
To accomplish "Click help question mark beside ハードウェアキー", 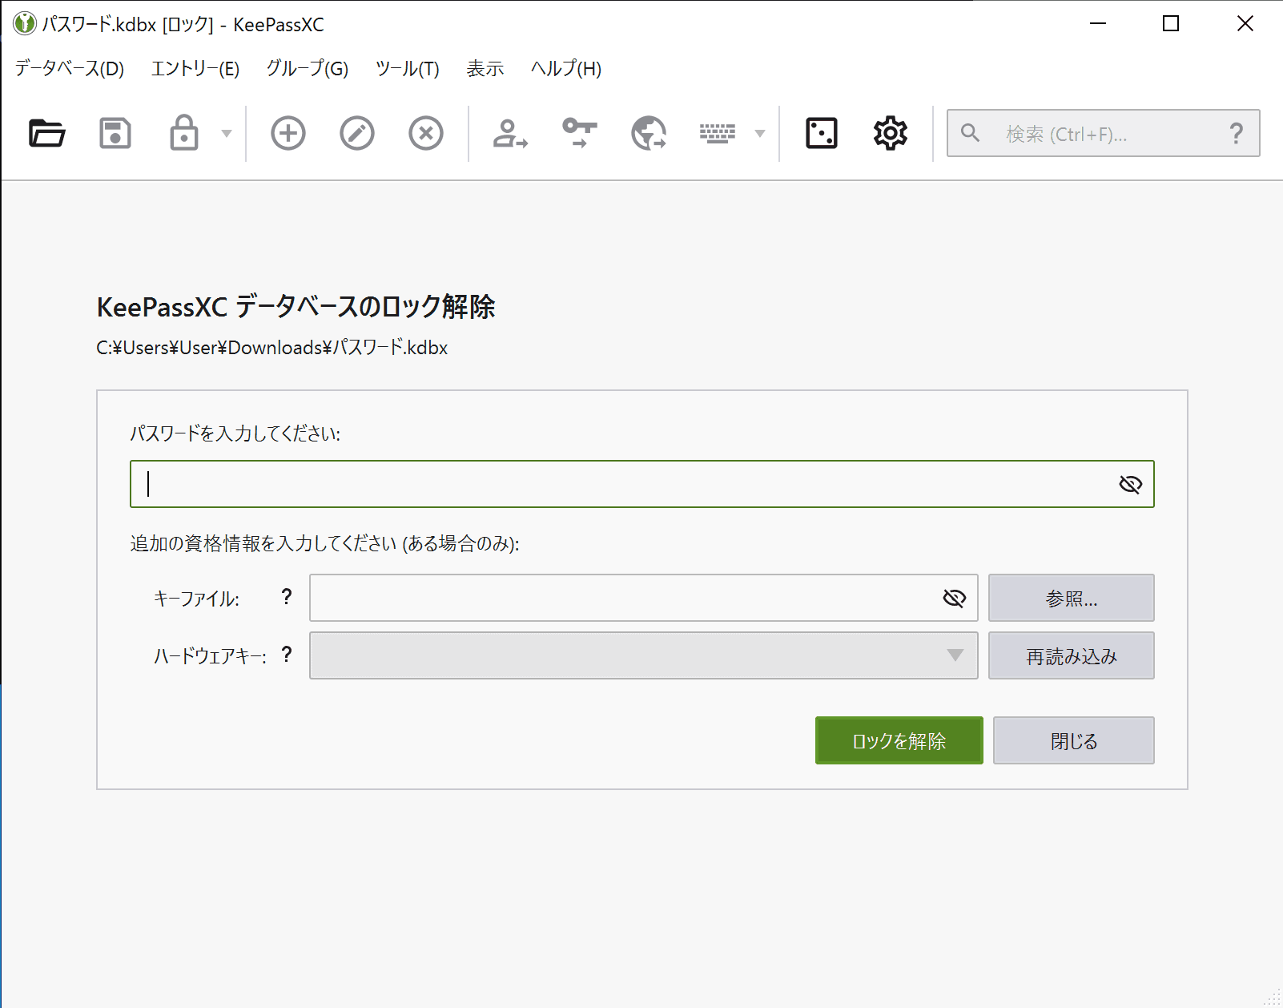I will coord(287,654).
